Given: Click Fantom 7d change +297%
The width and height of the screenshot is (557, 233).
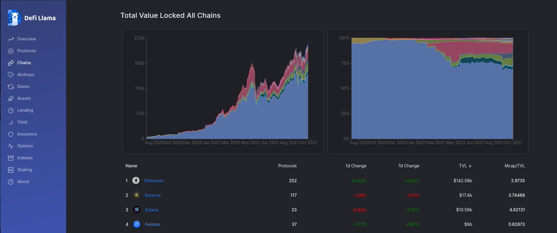Looking at the screenshot, I should (411, 224).
